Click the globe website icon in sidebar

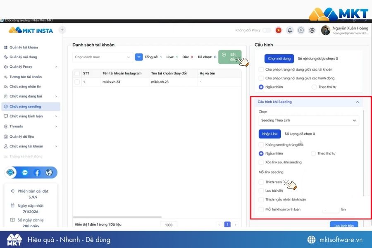click(49, 172)
